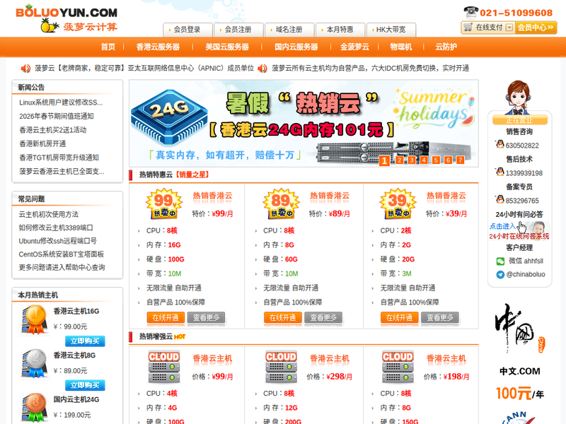Click the BOLUOYUN.COM pineapple logo

[67, 18]
